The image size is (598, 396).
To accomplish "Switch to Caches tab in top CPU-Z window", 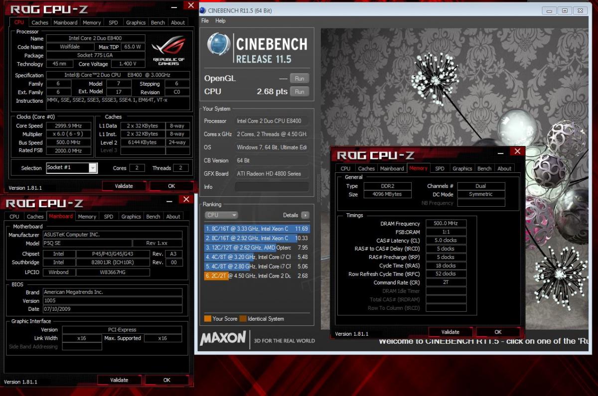I will (40, 22).
